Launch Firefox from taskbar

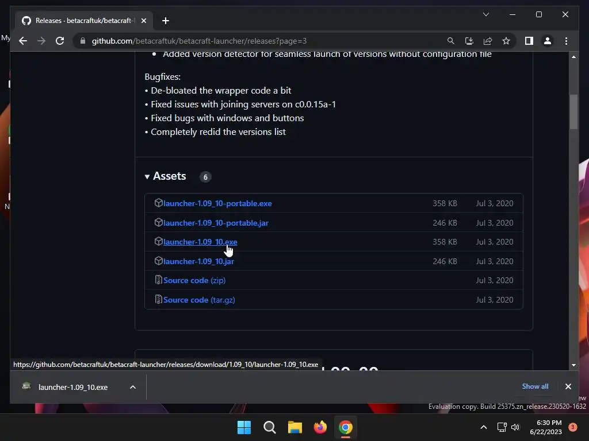320,427
